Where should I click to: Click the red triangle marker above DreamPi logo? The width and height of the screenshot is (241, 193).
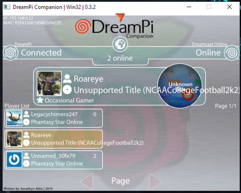(120, 17)
